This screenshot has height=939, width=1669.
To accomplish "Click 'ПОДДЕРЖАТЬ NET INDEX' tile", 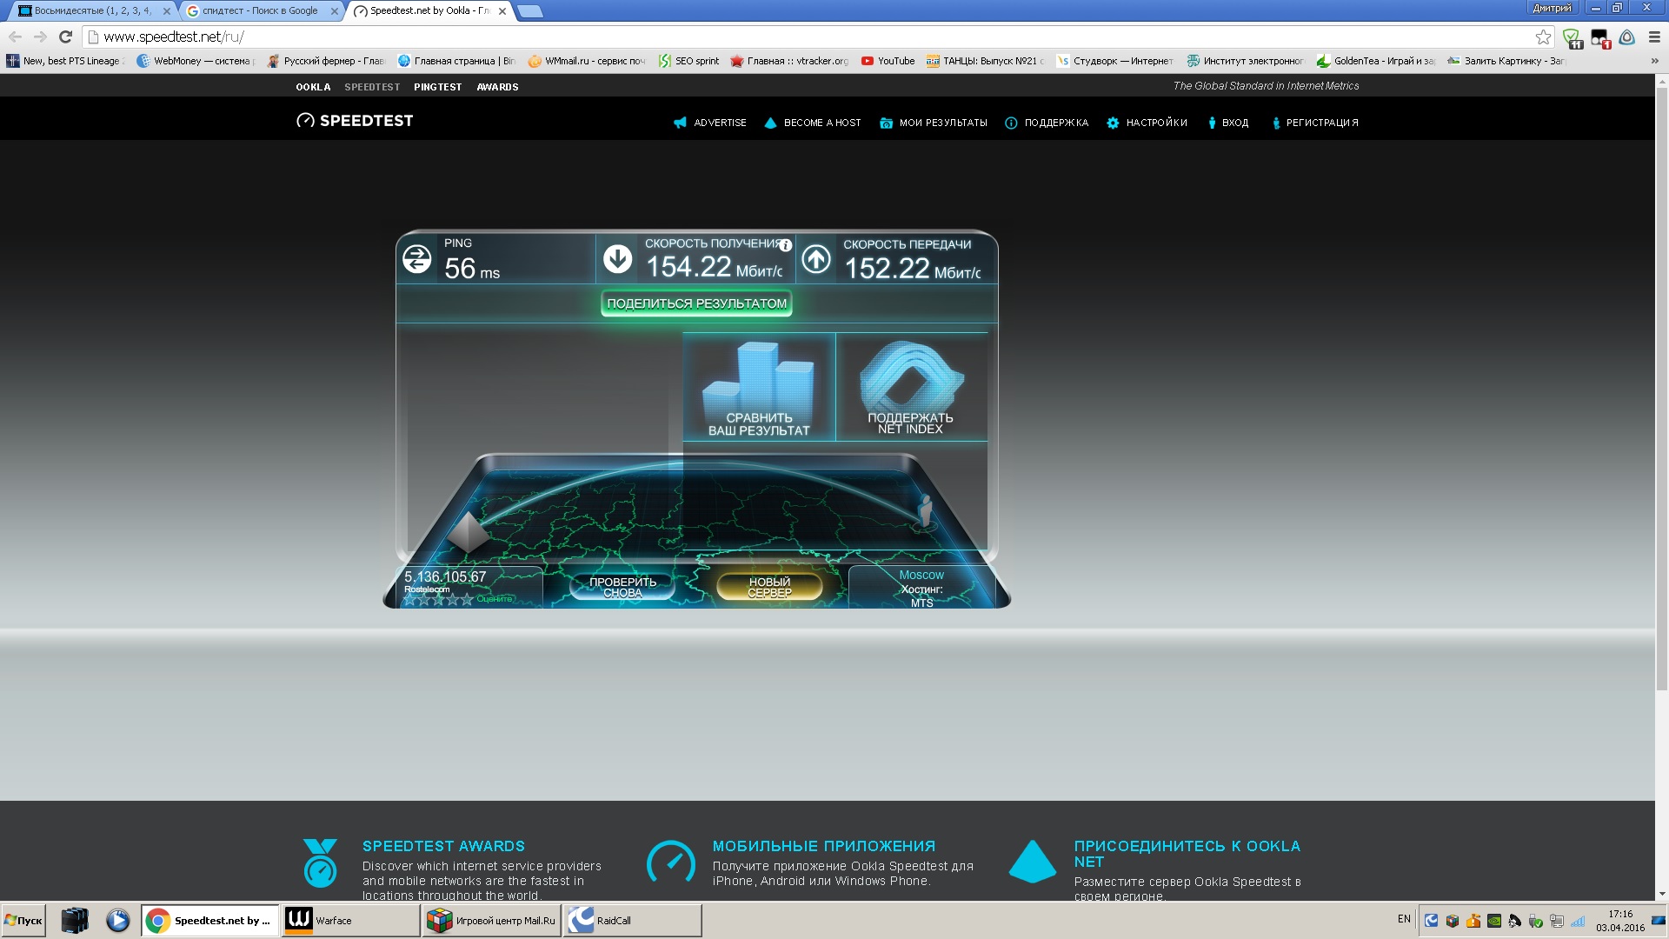I will pos(910,388).
